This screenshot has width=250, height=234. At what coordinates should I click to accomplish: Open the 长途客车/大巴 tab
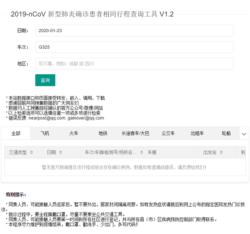(x=135, y=133)
